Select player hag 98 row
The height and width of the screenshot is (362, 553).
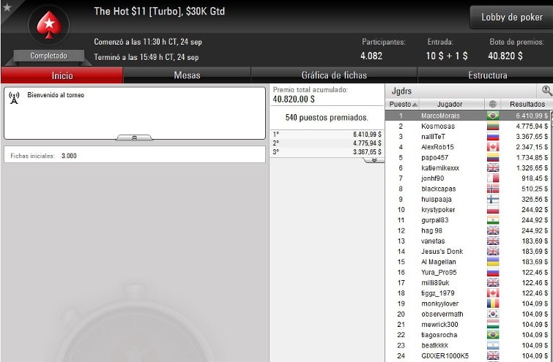tap(467, 230)
